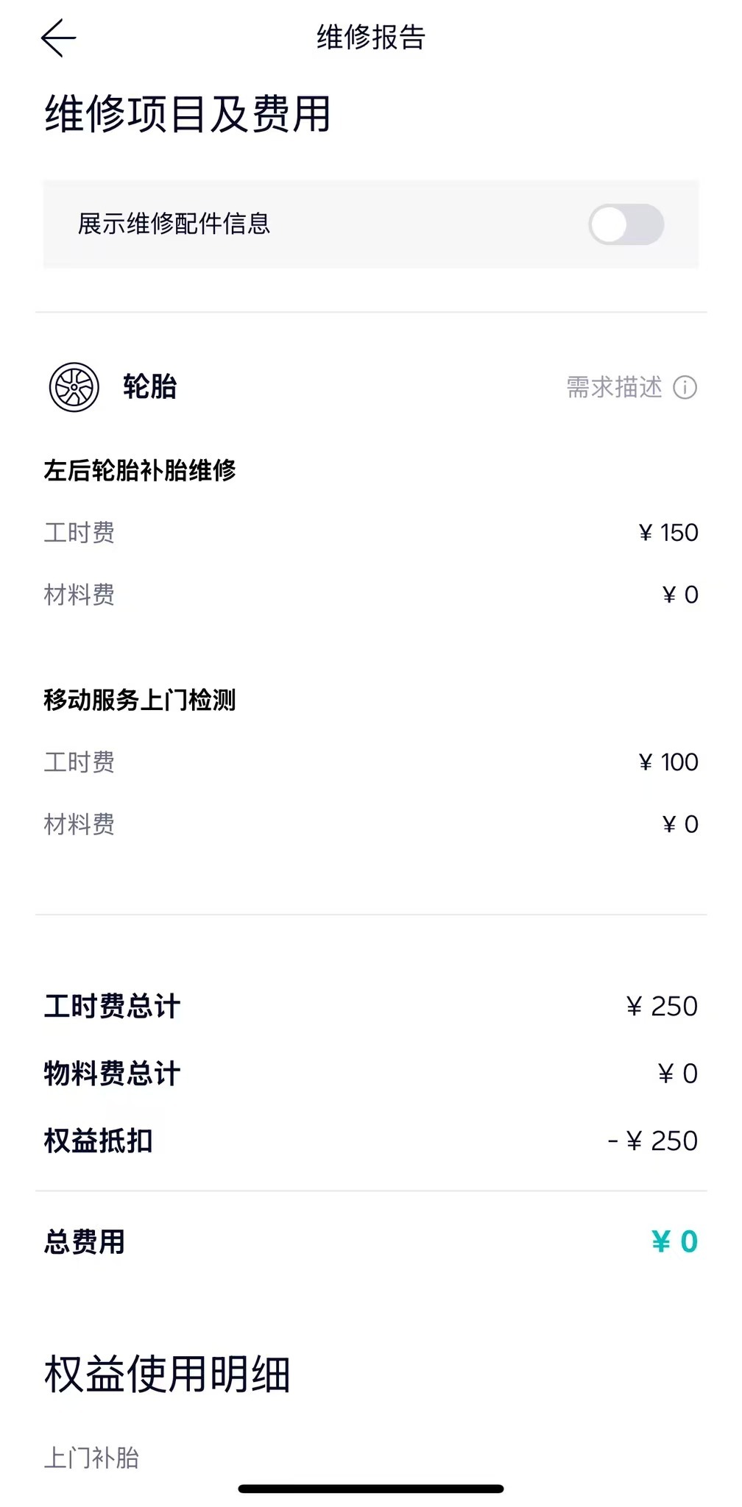Tap the 左后轮胎补胎维修 item
Image resolution: width=742 pixels, height=1507 pixels.
pos(140,470)
